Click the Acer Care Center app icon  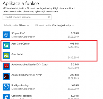(6, 45)
